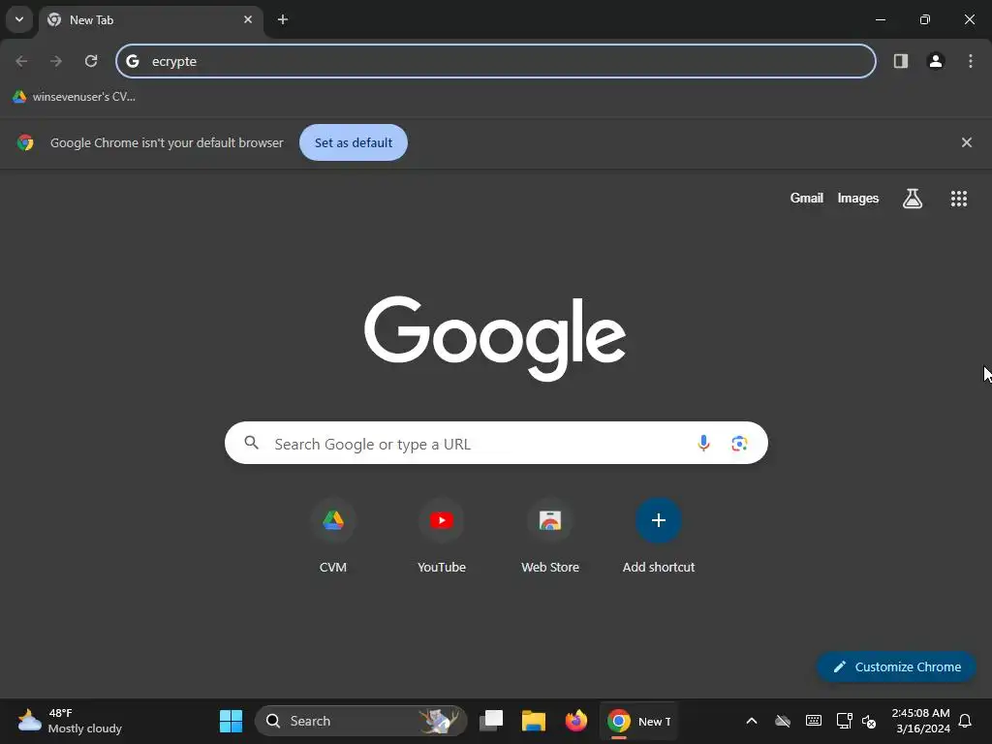Select the New Tab browser tab

(151, 19)
